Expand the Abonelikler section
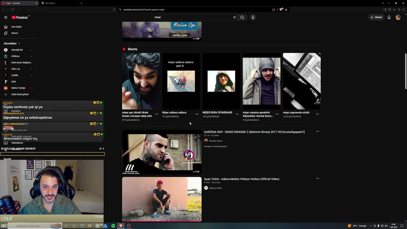407x229 pixels. click(12, 44)
